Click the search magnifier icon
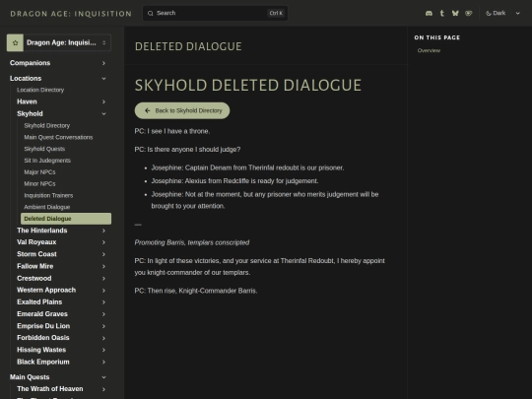This screenshot has width=532, height=399. coord(151,13)
